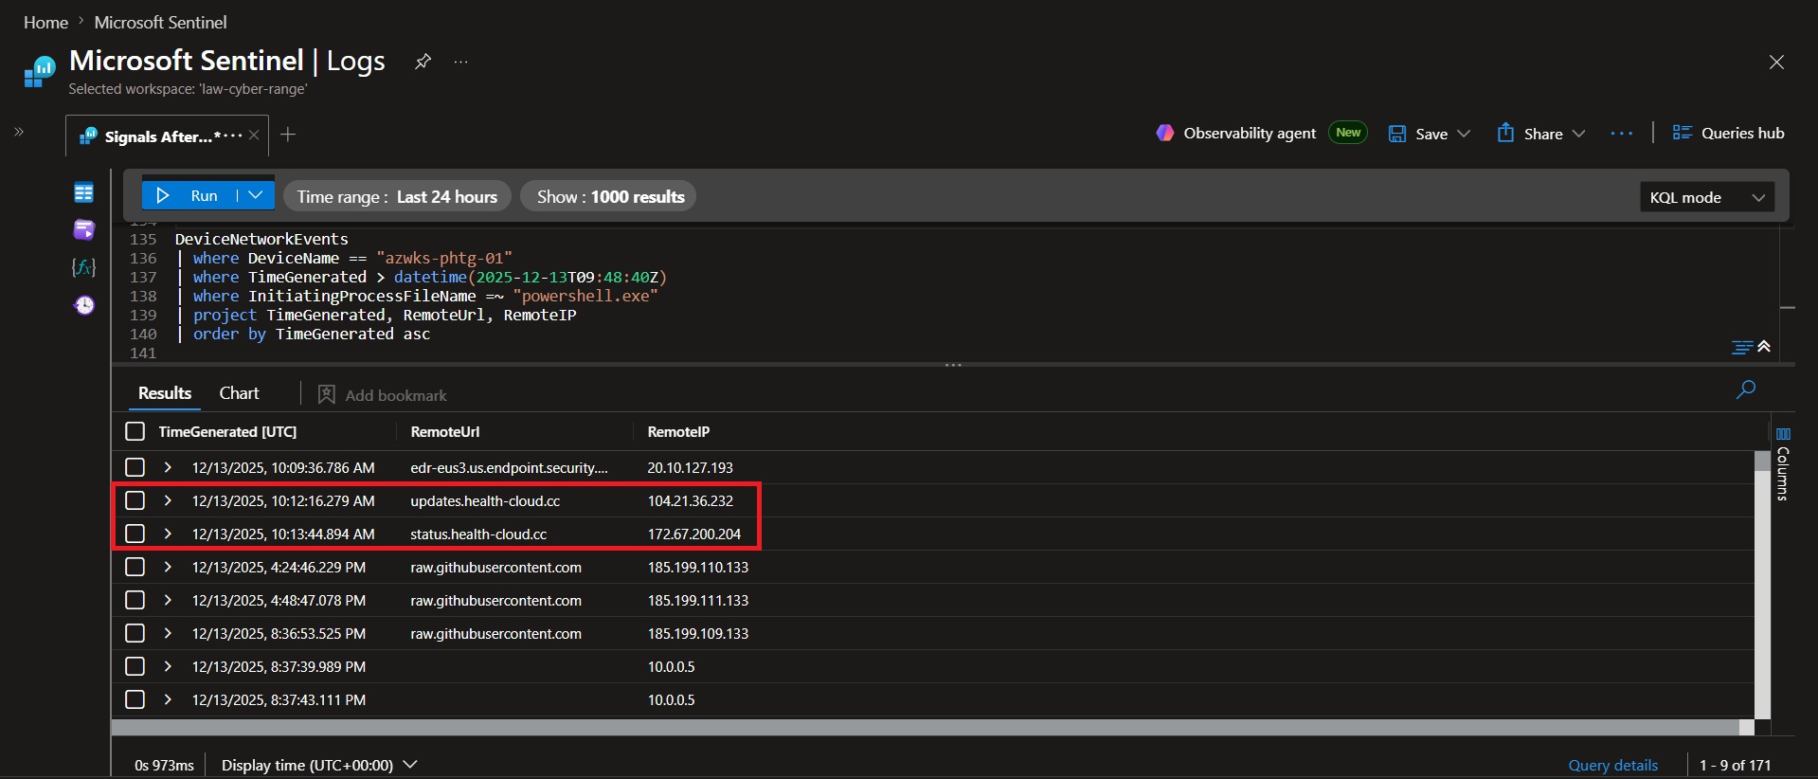Expand the 20.10.127.193 result row
The width and height of the screenshot is (1818, 779).
(x=168, y=467)
